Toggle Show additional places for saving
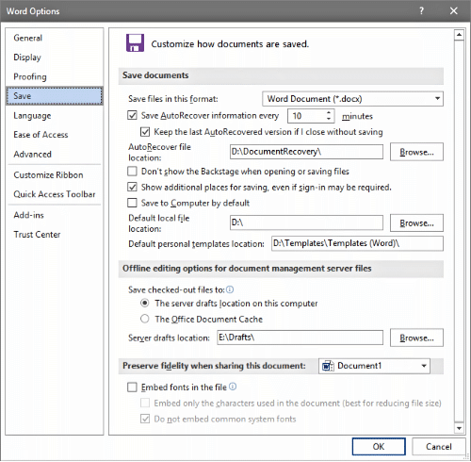This screenshot has width=471, height=462. (132, 188)
